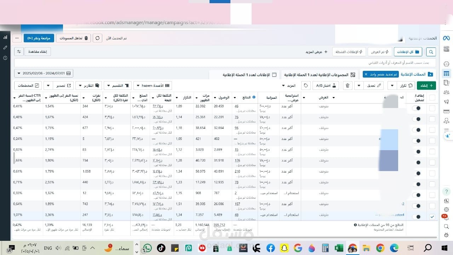The height and width of the screenshot is (255, 453).
Task: Remove the تم تحديد عنصر واحد chip
Action: (366, 74)
